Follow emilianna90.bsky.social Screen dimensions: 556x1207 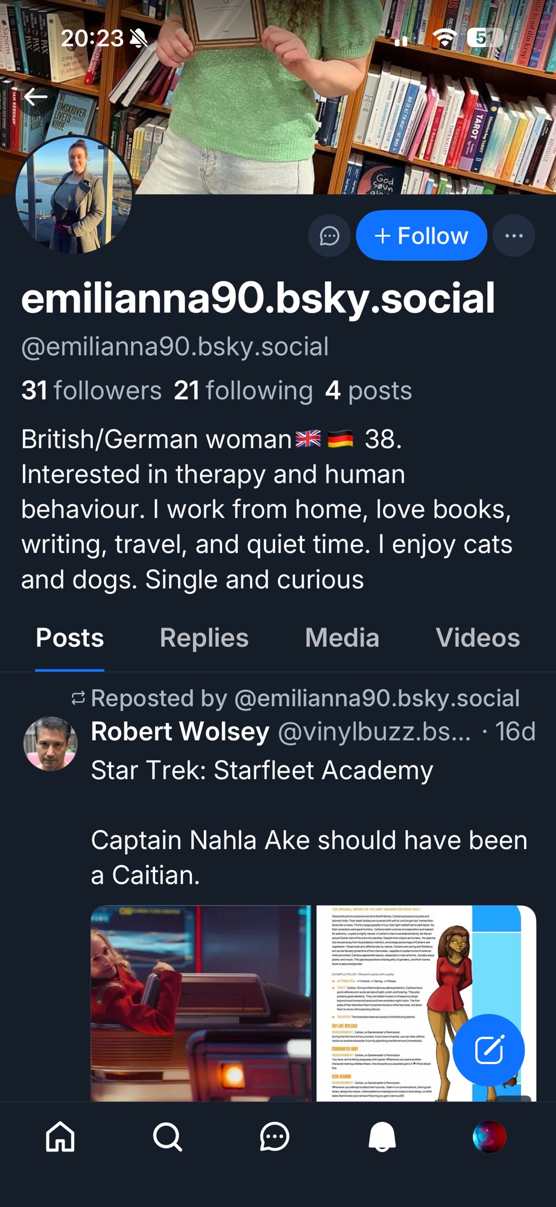tap(422, 236)
